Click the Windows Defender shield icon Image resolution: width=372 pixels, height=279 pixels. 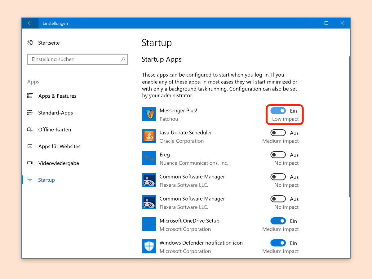tap(149, 246)
